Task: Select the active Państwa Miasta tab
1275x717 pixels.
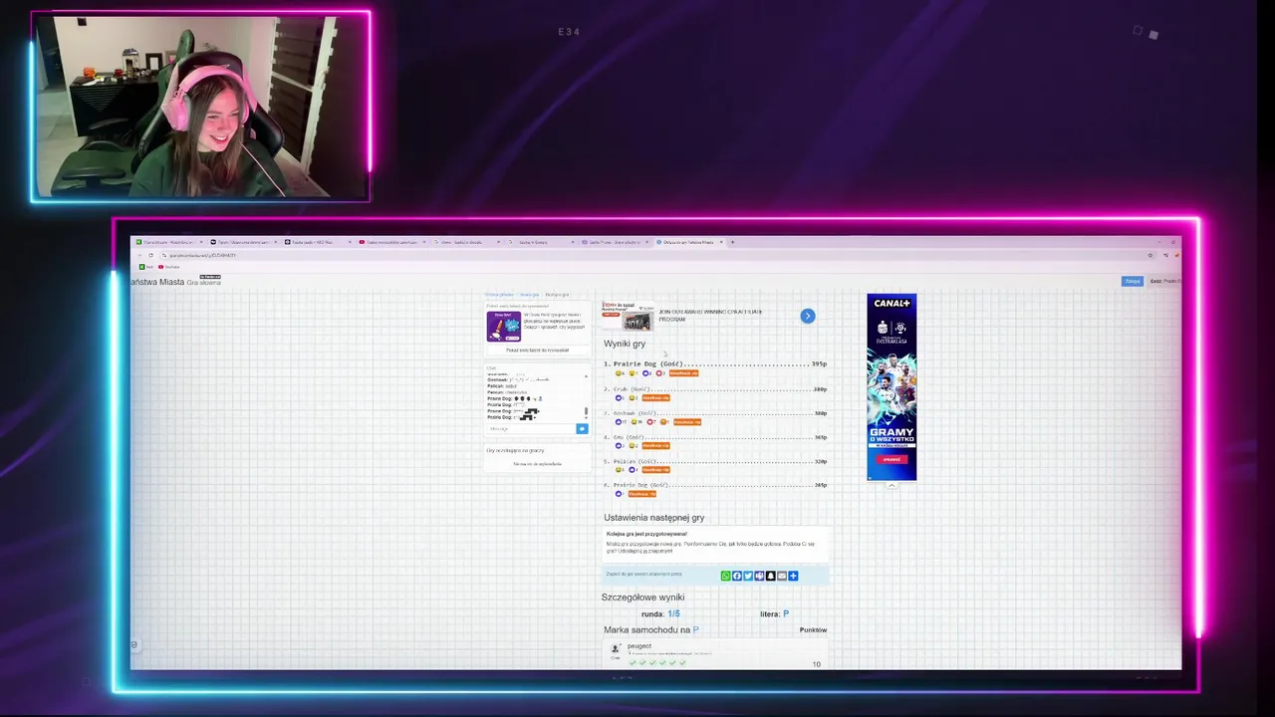Action: [689, 242]
